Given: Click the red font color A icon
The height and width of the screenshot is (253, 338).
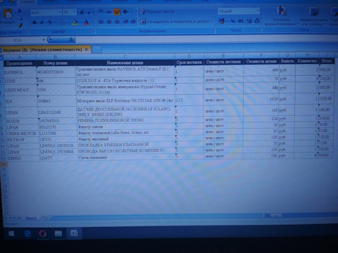Looking at the screenshot, I should pos(86,22).
